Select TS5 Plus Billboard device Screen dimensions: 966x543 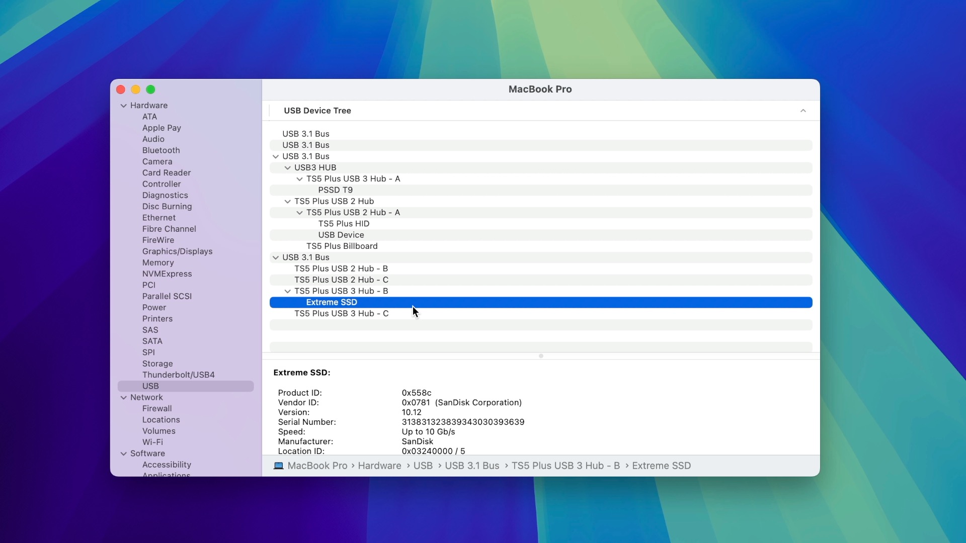tap(342, 246)
